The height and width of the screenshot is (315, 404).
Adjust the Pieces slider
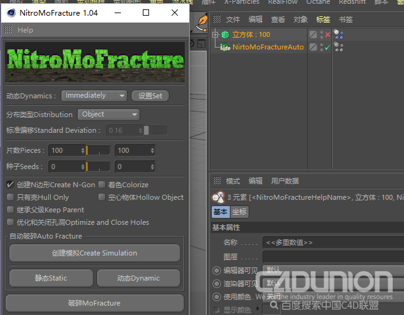point(98,150)
